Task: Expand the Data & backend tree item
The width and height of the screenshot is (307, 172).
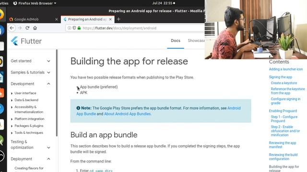Action: tap(24, 100)
